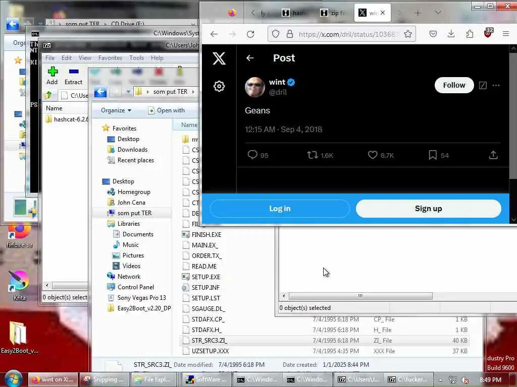This screenshot has height=387, width=517.
Task: Click Explorer back navigation arrow
Action: point(100,92)
